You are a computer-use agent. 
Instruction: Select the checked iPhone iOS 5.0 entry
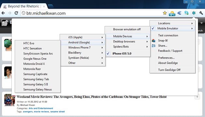point(128,54)
